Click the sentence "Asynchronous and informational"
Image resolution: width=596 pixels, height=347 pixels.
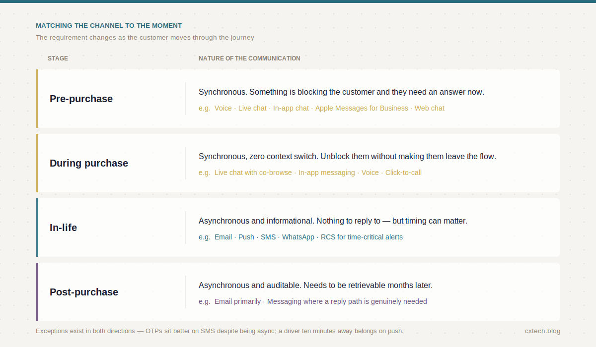[256, 221]
